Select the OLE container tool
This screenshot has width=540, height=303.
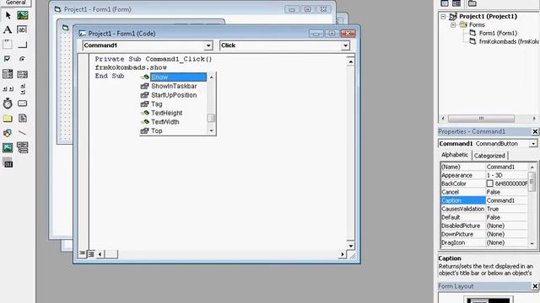click(8, 162)
